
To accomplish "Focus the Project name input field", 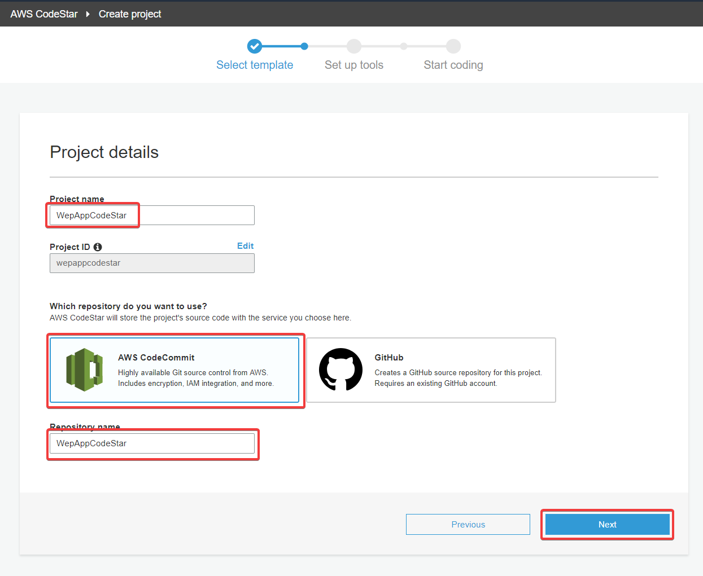I will pos(152,216).
